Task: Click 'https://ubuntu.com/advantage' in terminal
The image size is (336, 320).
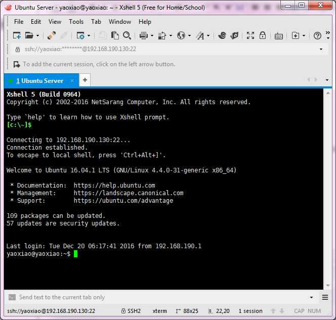Action: pyautogui.click(x=123, y=201)
